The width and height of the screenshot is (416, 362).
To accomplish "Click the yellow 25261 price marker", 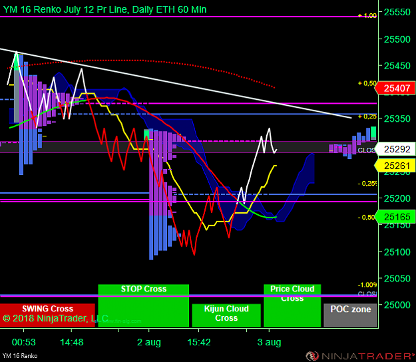I will pyautogui.click(x=395, y=166).
